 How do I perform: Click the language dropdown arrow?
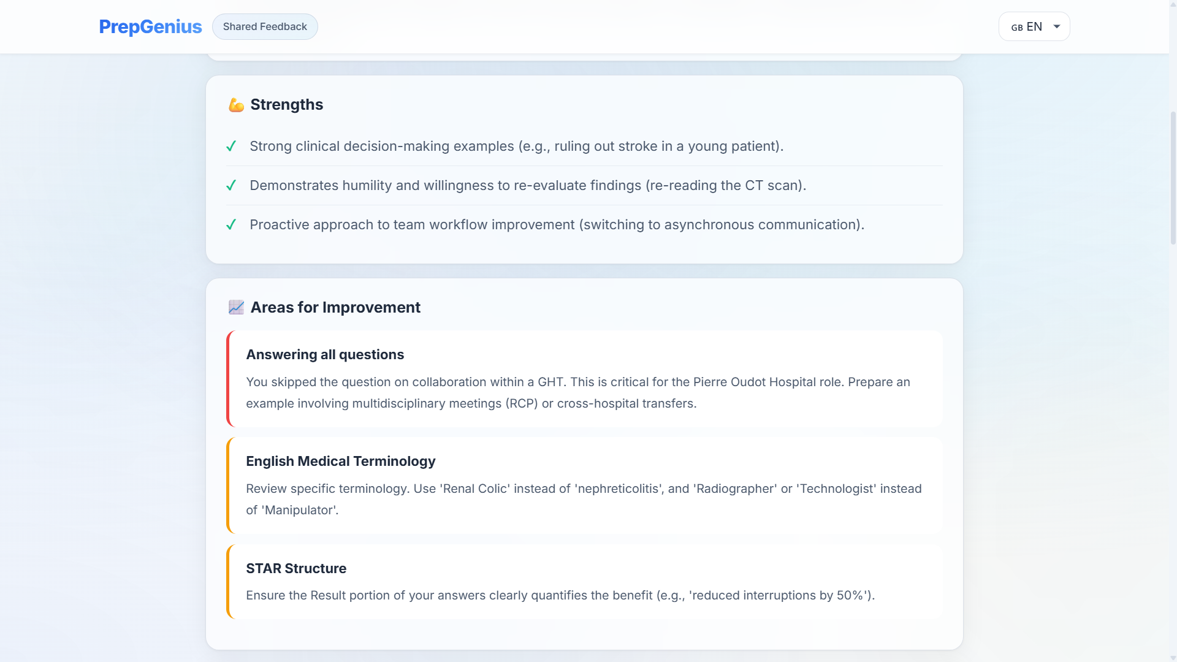coord(1057,26)
